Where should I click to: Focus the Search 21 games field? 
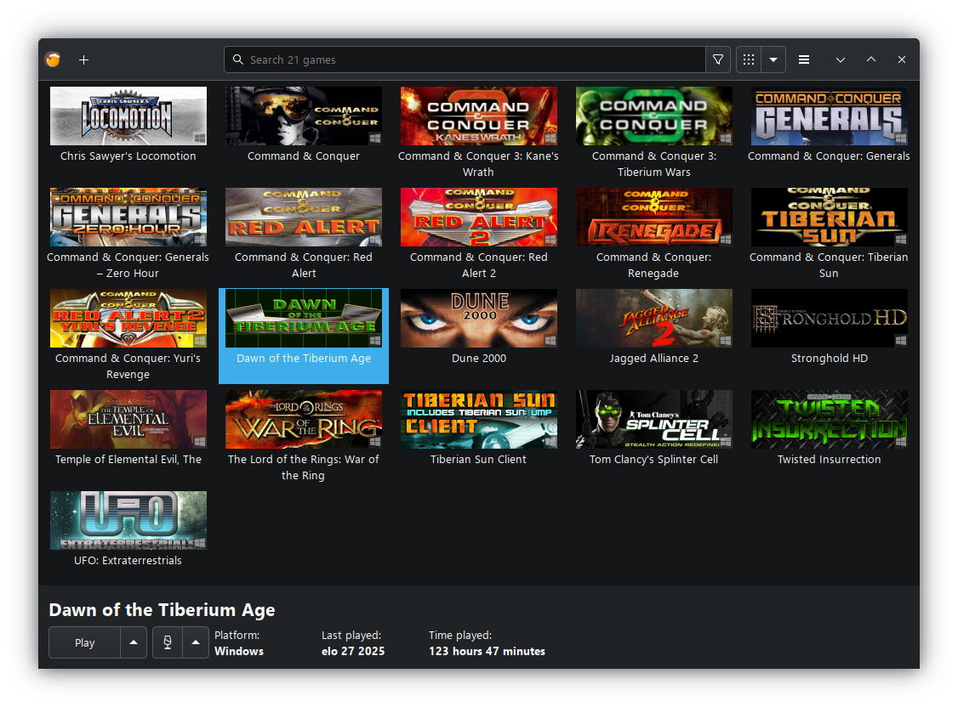[x=465, y=59]
